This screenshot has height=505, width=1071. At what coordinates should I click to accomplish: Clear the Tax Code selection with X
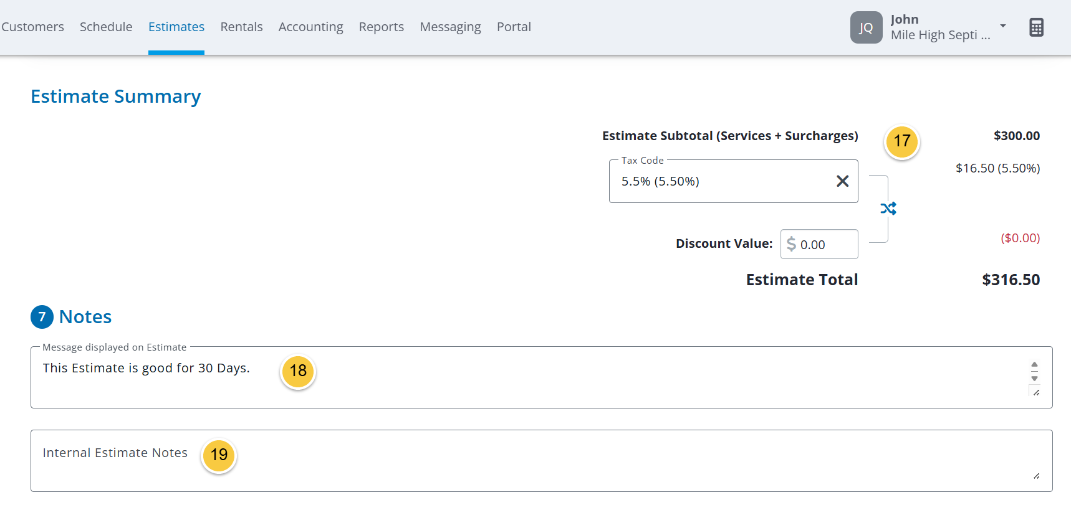click(842, 181)
